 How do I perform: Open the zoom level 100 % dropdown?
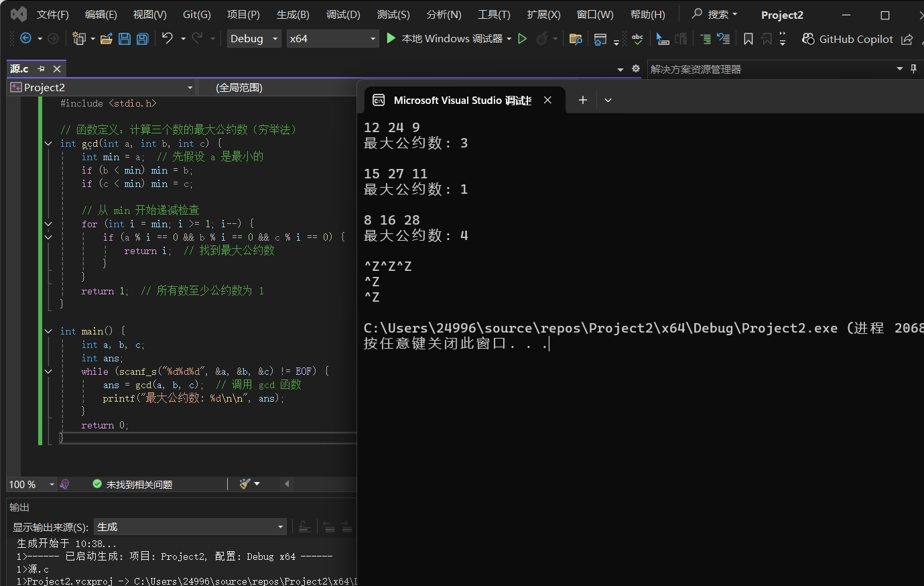tap(31, 484)
